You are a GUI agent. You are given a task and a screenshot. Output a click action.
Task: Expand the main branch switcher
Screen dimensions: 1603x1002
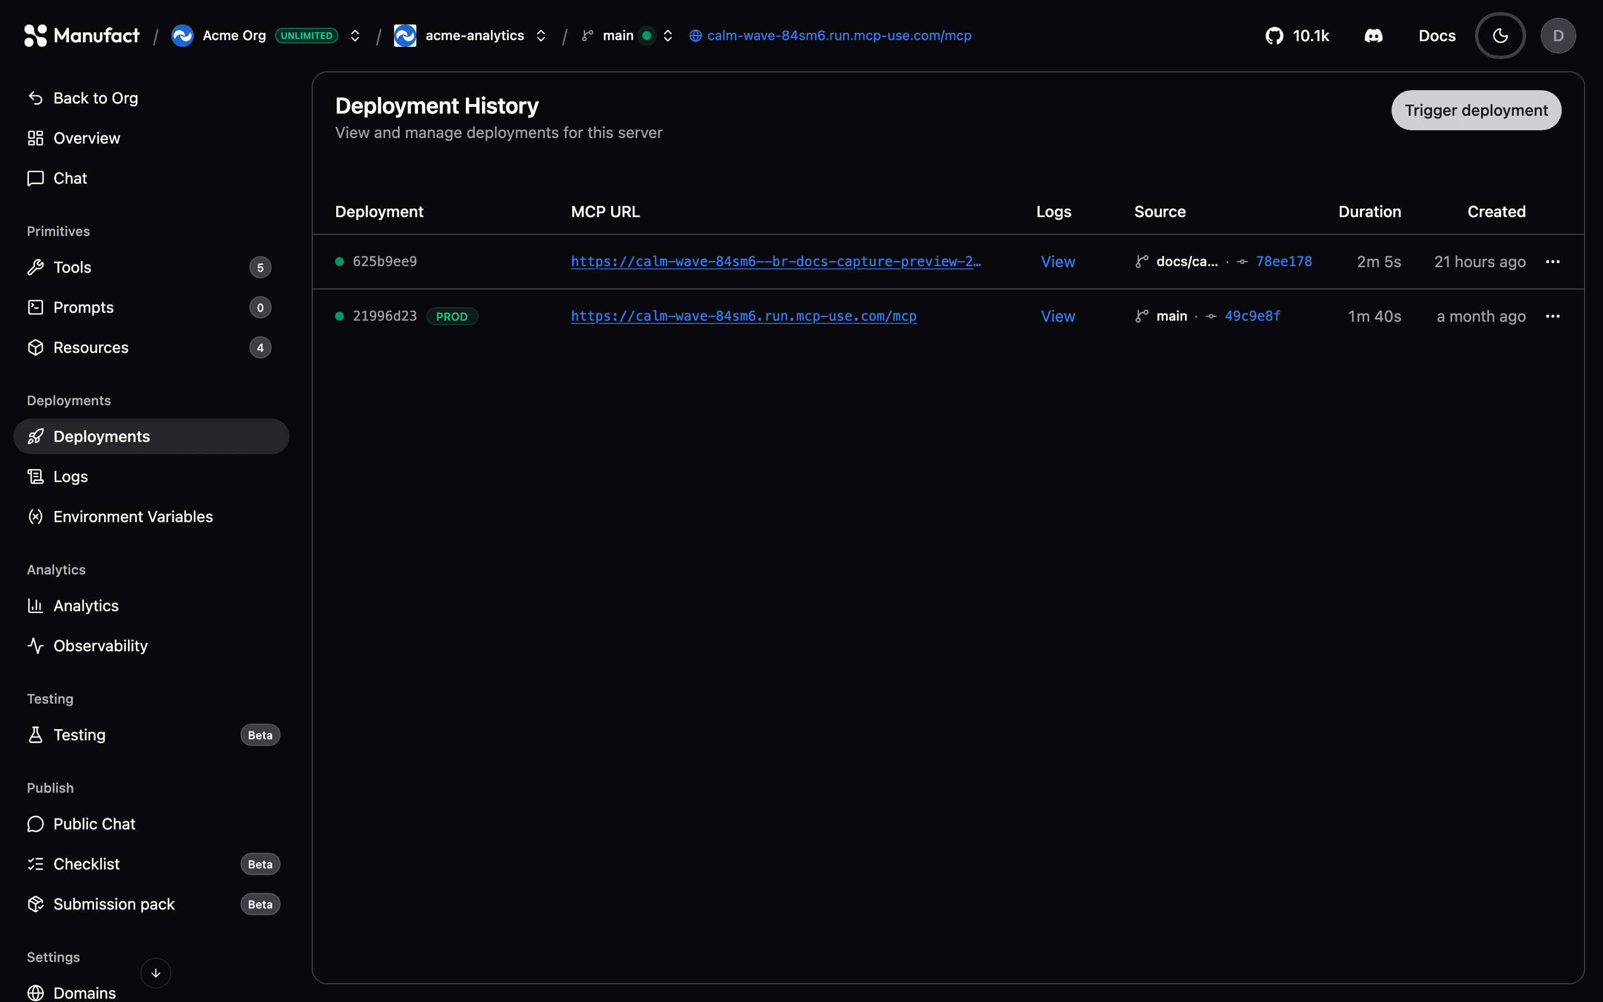[668, 36]
